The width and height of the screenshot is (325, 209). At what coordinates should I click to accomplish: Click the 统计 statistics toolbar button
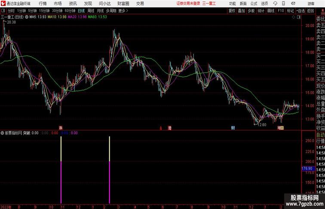(261, 11)
